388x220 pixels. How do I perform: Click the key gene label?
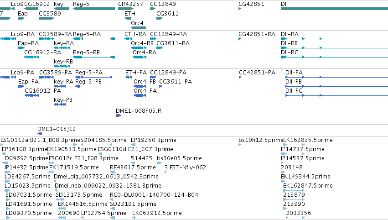point(59,4)
